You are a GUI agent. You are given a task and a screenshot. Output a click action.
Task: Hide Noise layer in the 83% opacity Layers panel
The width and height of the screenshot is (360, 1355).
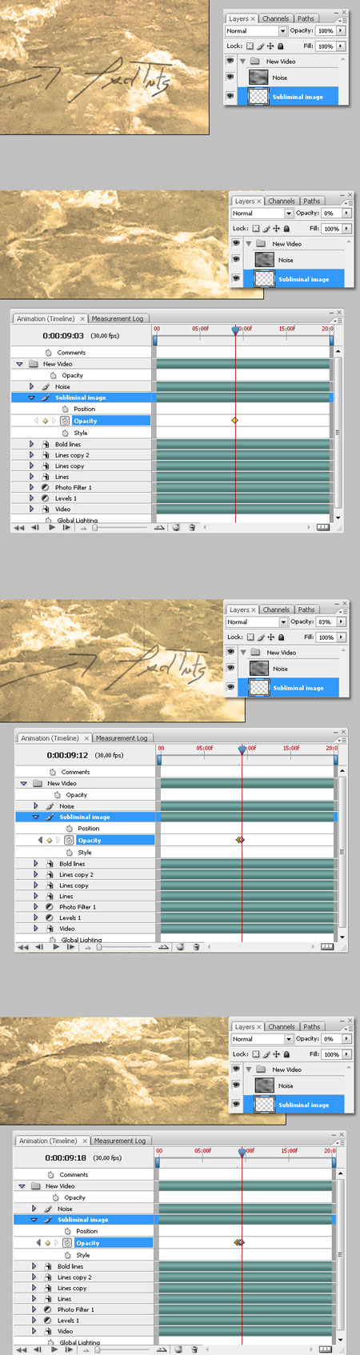point(230,669)
